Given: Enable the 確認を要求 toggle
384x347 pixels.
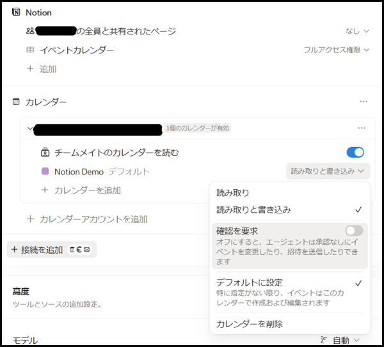Looking at the screenshot, I should 354,231.
